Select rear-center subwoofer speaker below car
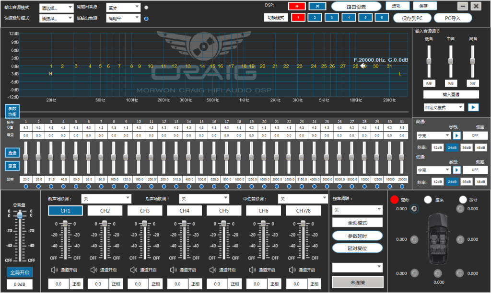Viewport: 491px width, 293px height. tap(438, 274)
